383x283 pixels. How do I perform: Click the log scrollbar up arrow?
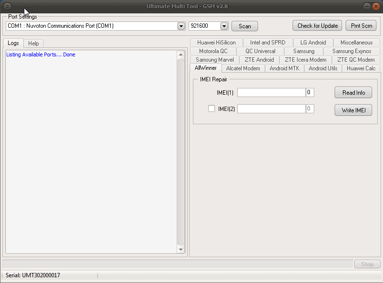click(x=181, y=54)
